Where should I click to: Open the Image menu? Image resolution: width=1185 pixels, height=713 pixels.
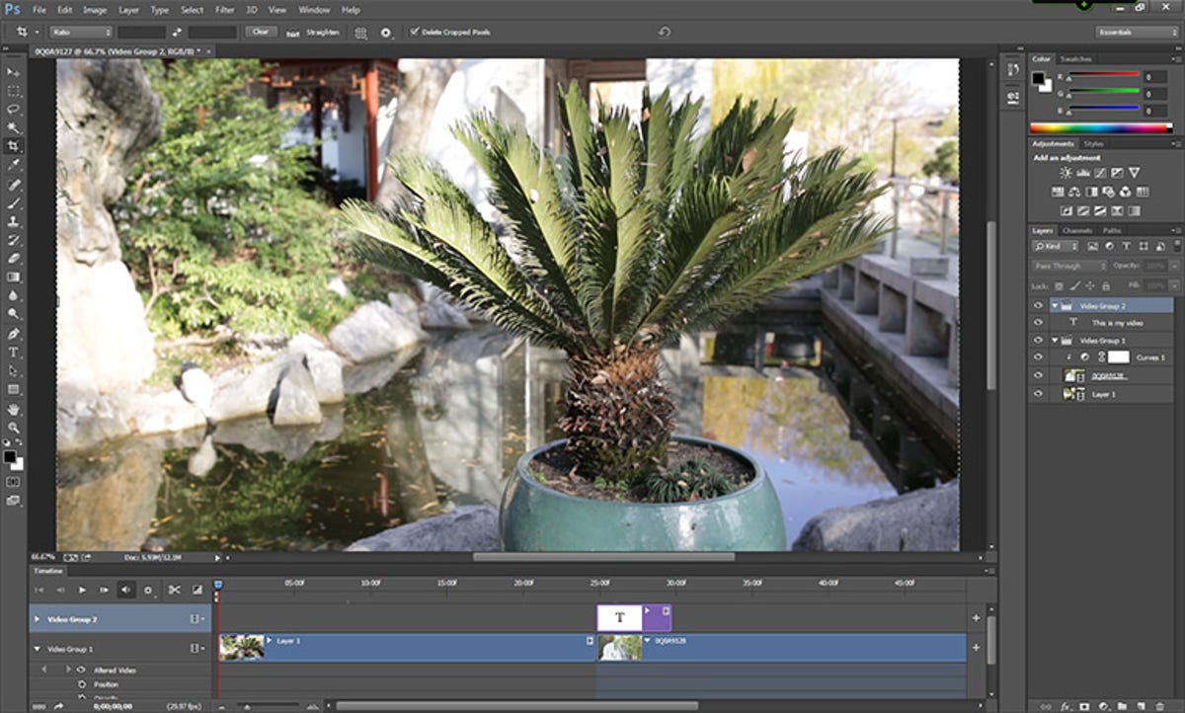[95, 10]
